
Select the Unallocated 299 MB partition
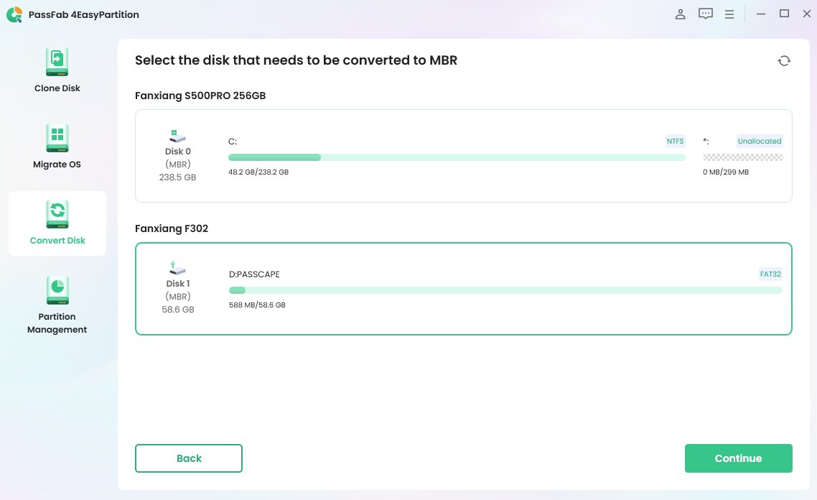pos(742,157)
